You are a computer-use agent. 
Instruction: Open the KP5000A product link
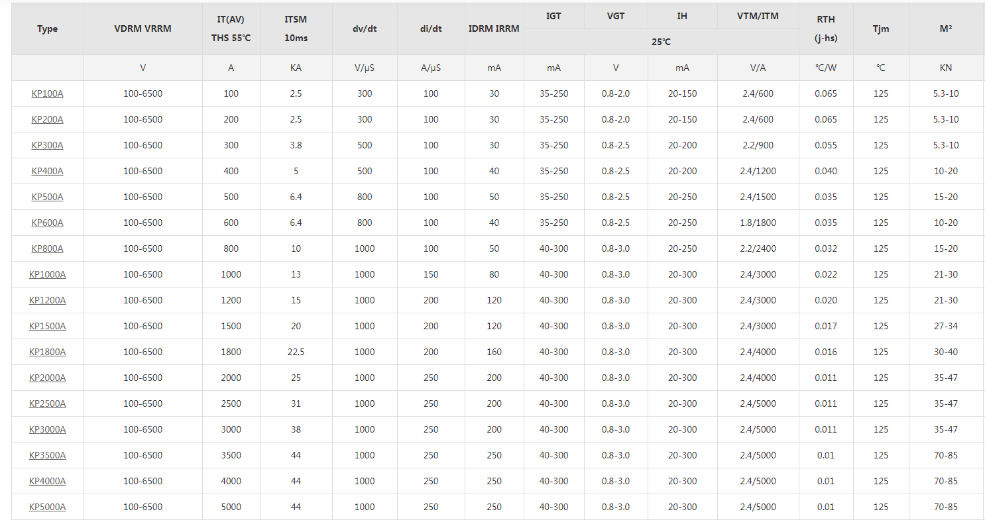[x=47, y=507]
